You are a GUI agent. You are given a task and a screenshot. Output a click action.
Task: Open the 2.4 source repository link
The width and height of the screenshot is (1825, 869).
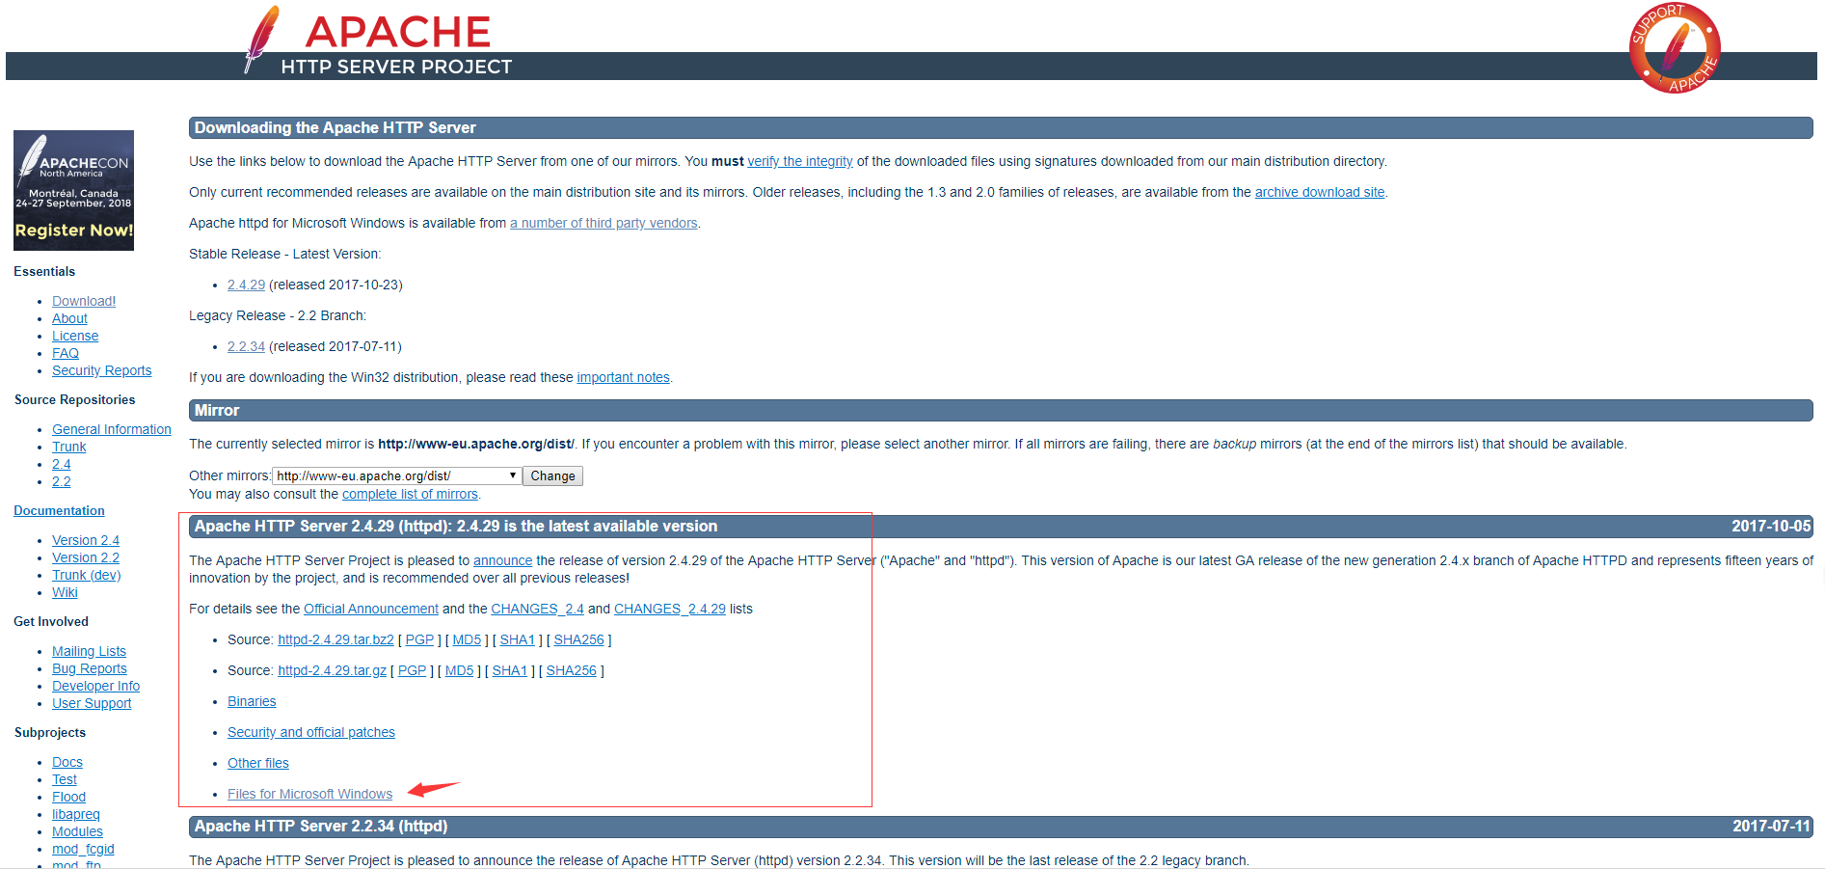tap(61, 464)
